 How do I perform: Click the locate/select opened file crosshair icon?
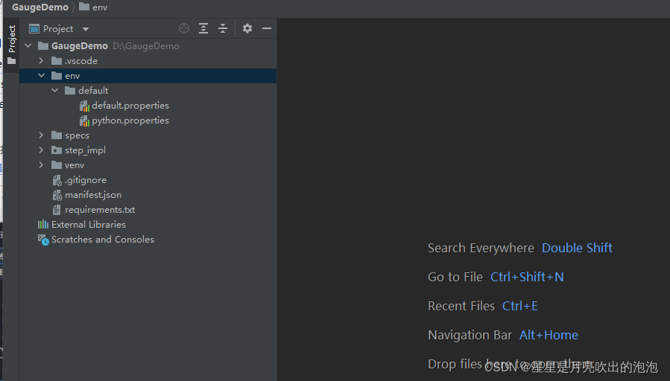184,28
